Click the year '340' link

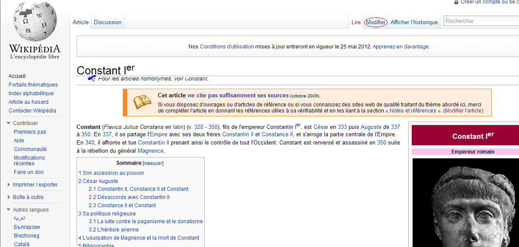(x=90, y=143)
